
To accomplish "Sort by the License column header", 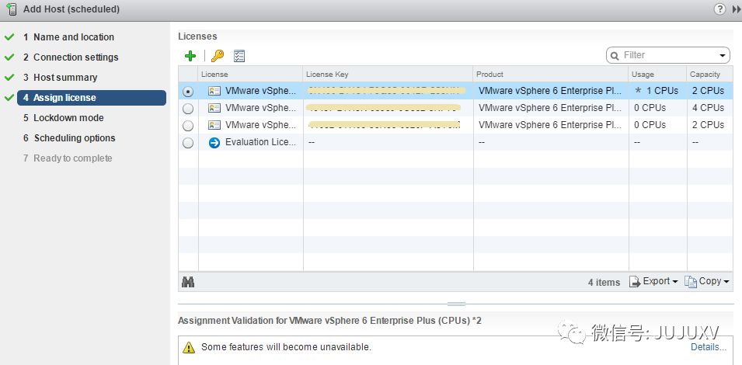I will coord(250,75).
